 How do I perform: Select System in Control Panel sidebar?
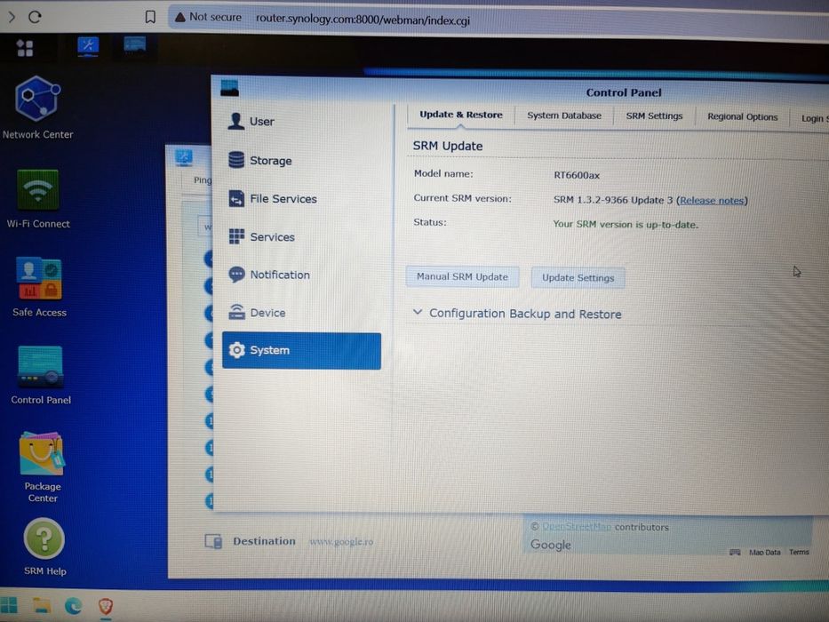[301, 350]
